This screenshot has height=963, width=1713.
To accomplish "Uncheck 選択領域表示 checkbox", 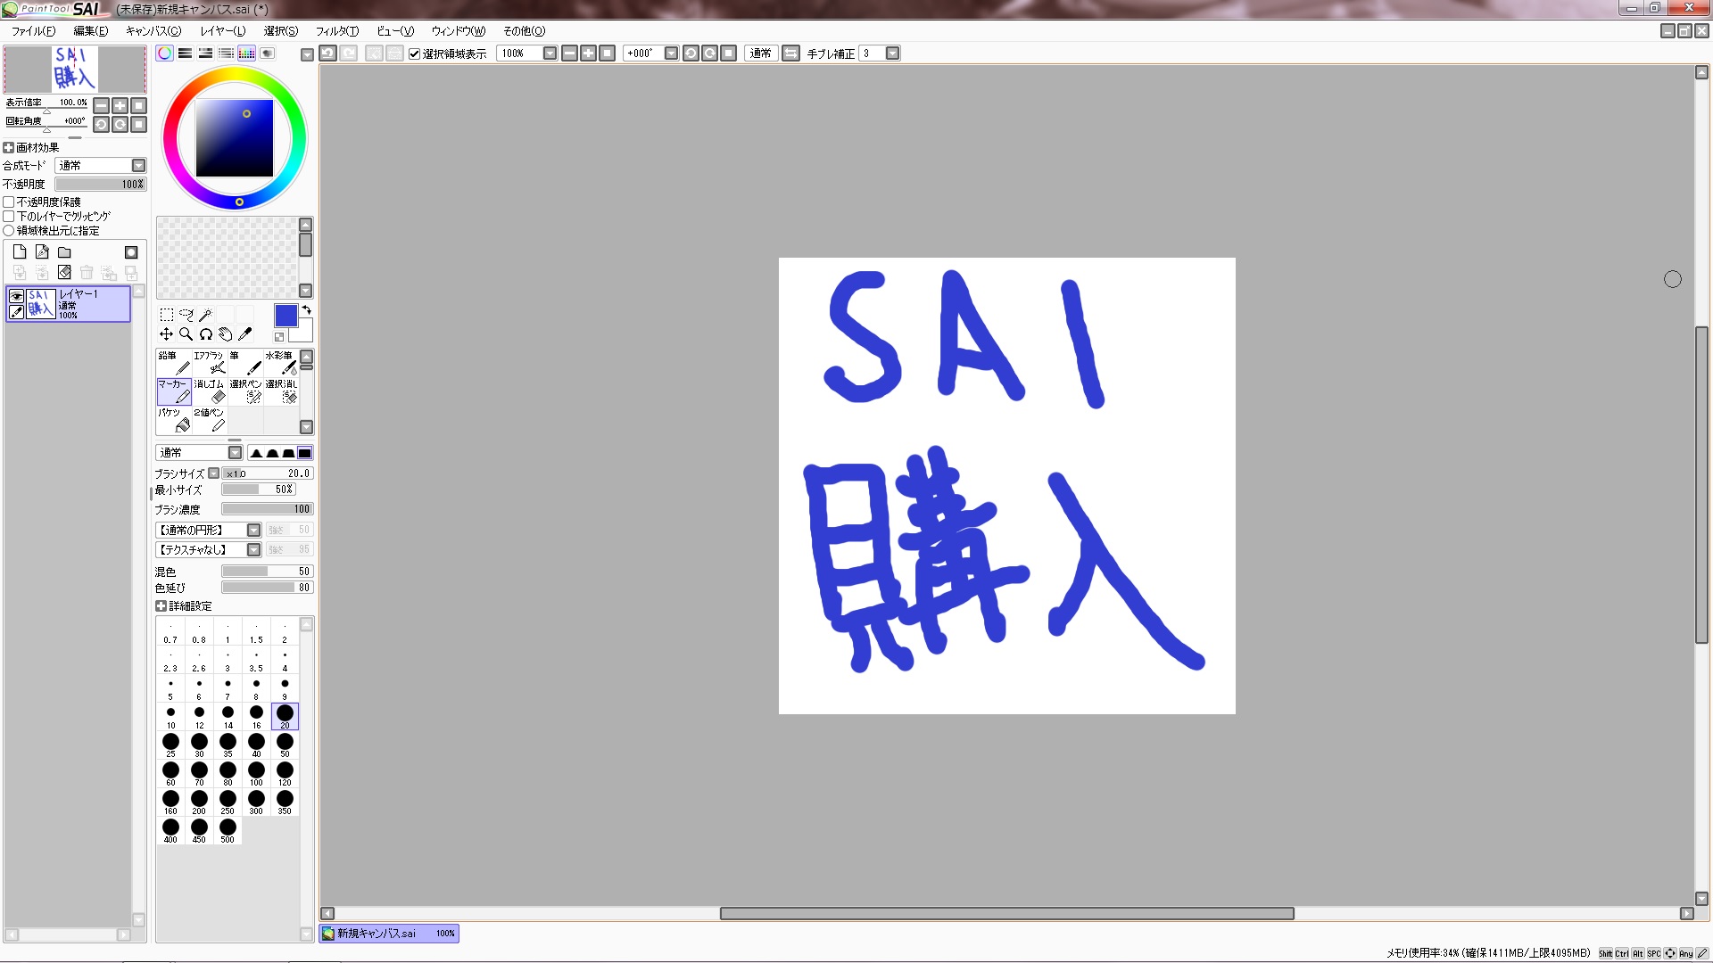I will (414, 53).
